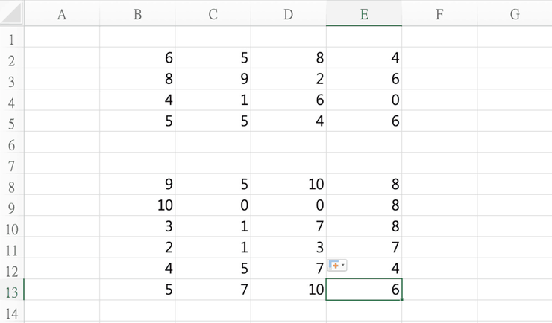552x323 pixels.
Task: Click cell C3 containing 9
Action: pos(213,79)
